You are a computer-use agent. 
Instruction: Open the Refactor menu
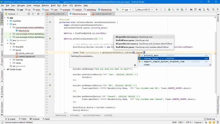click(x=45, y=6)
